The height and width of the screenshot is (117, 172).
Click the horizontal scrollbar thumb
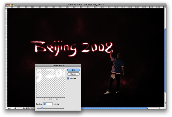point(114,108)
